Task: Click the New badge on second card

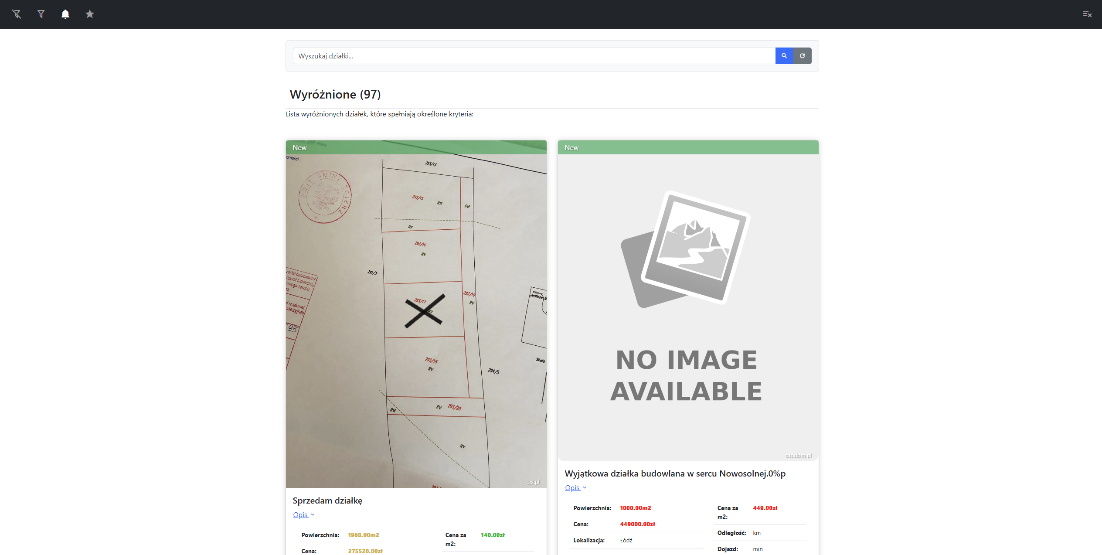Action: (x=571, y=148)
